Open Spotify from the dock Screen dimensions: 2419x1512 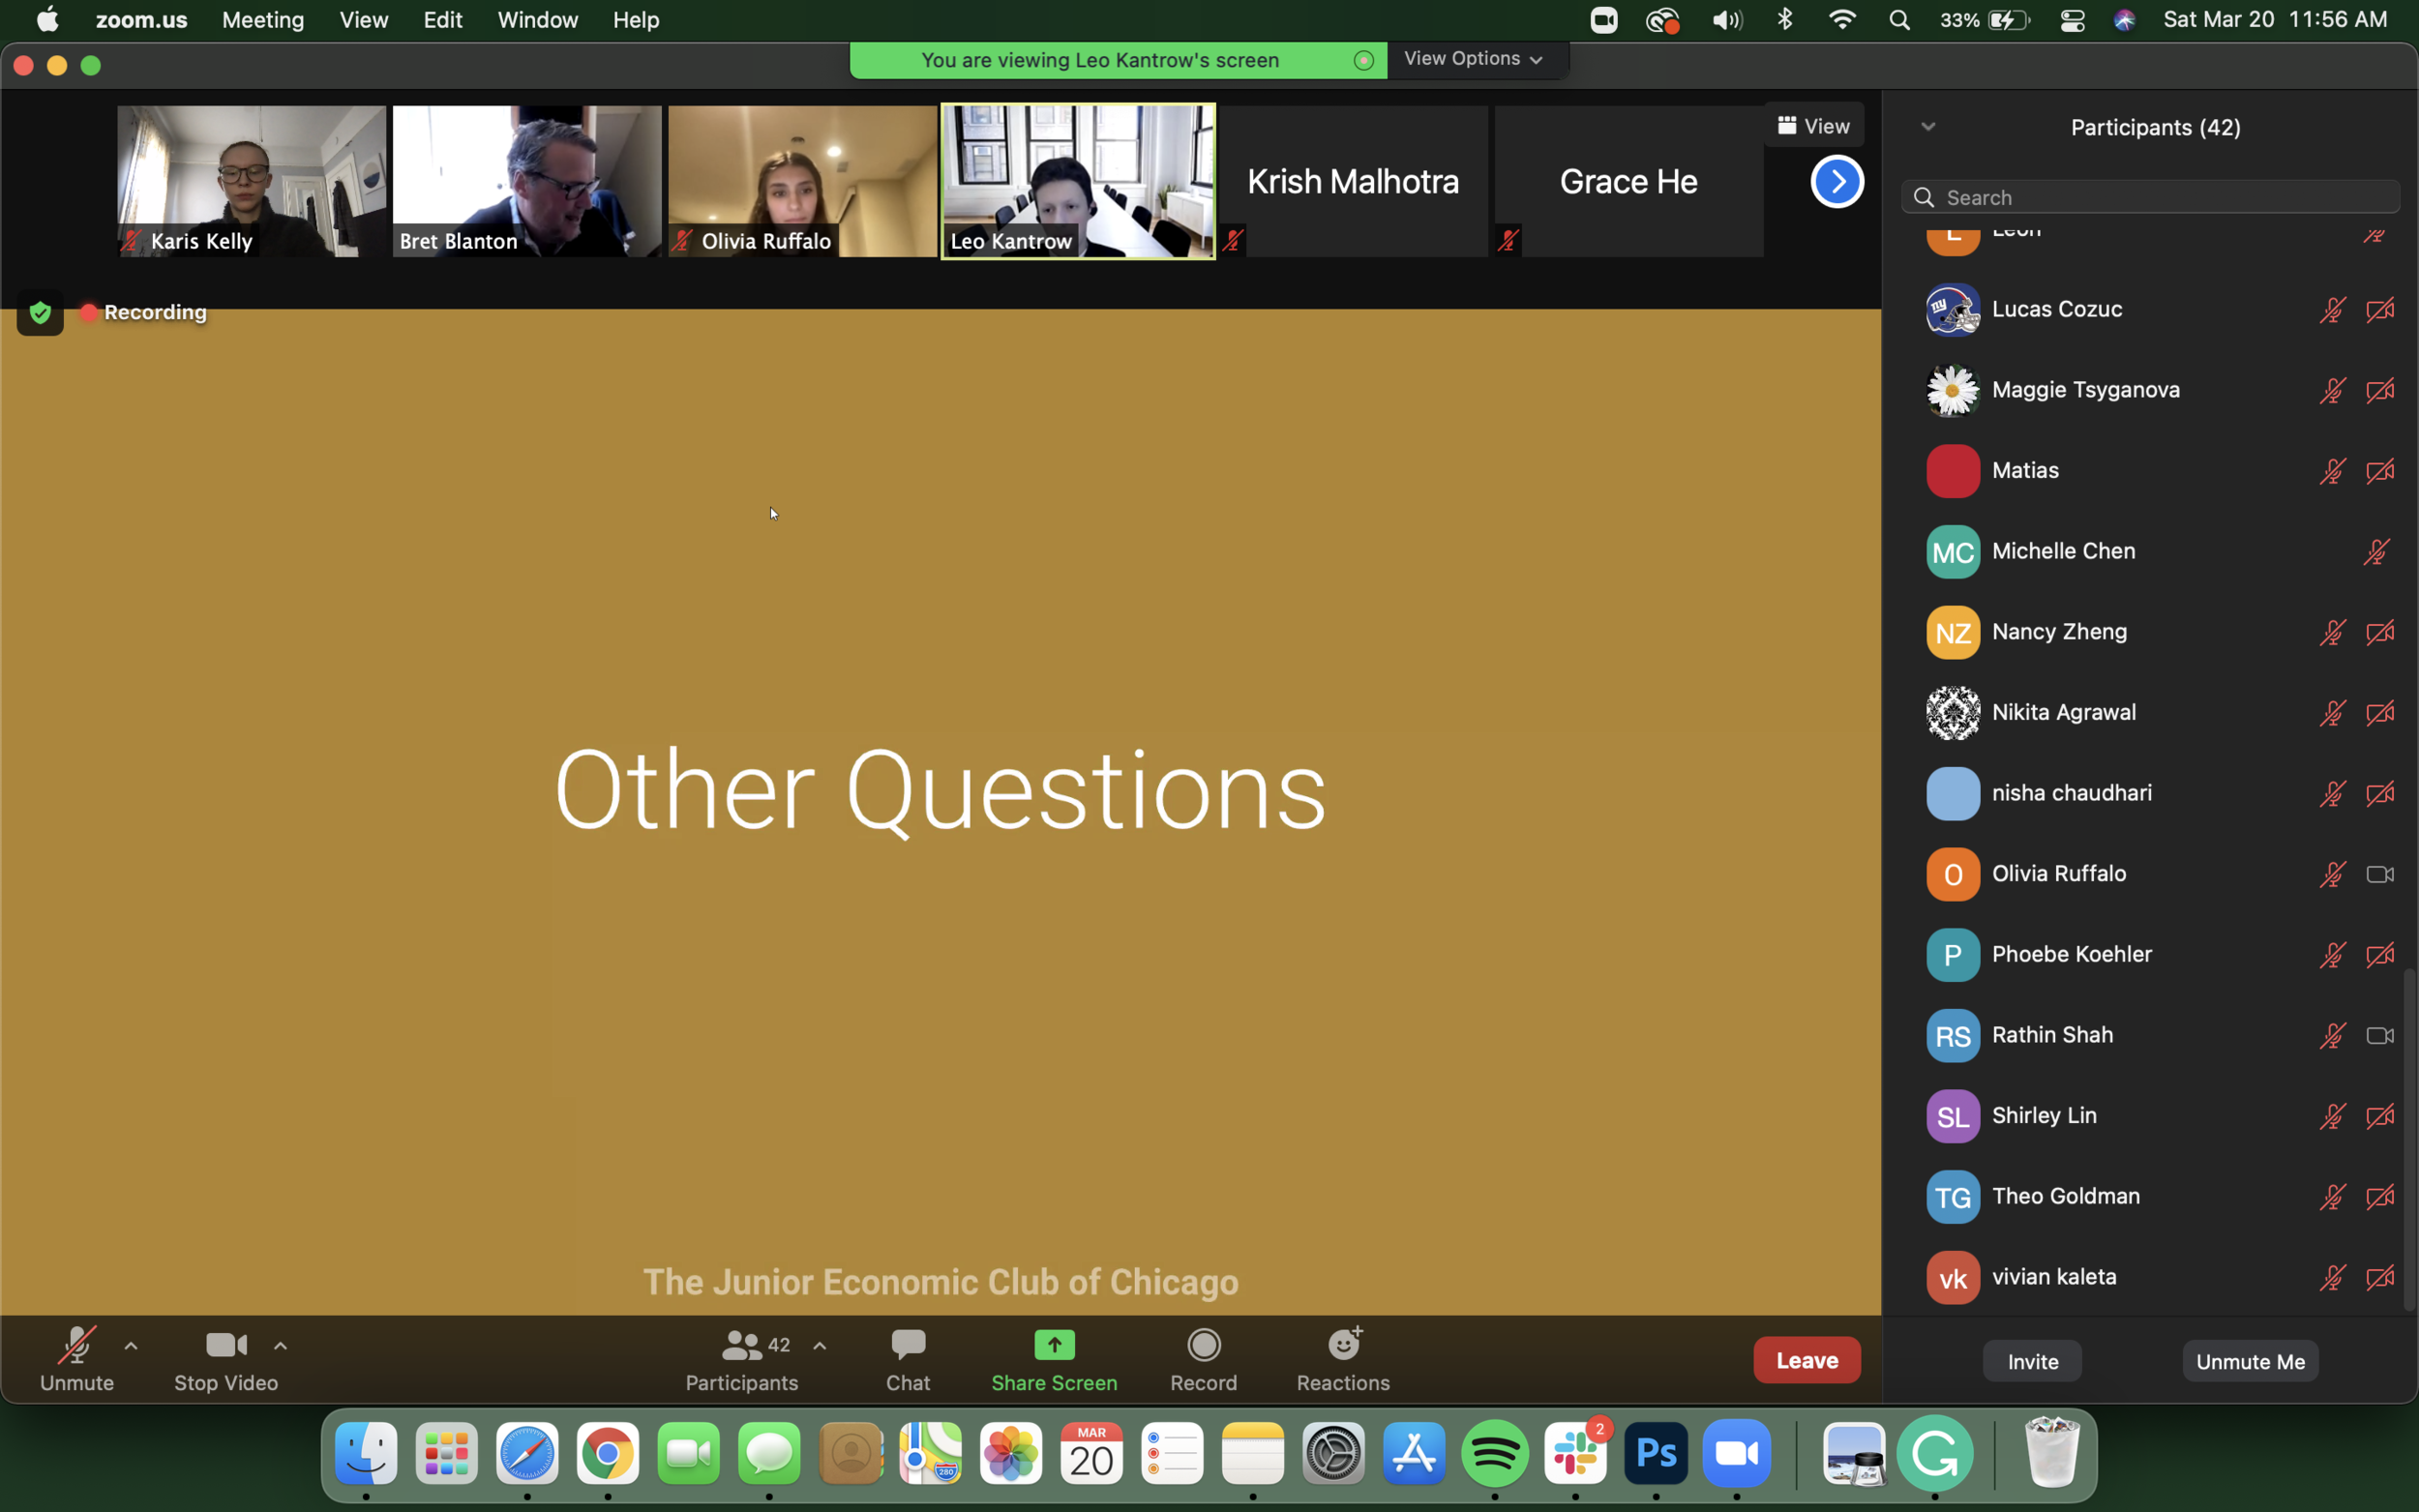tap(1494, 1454)
